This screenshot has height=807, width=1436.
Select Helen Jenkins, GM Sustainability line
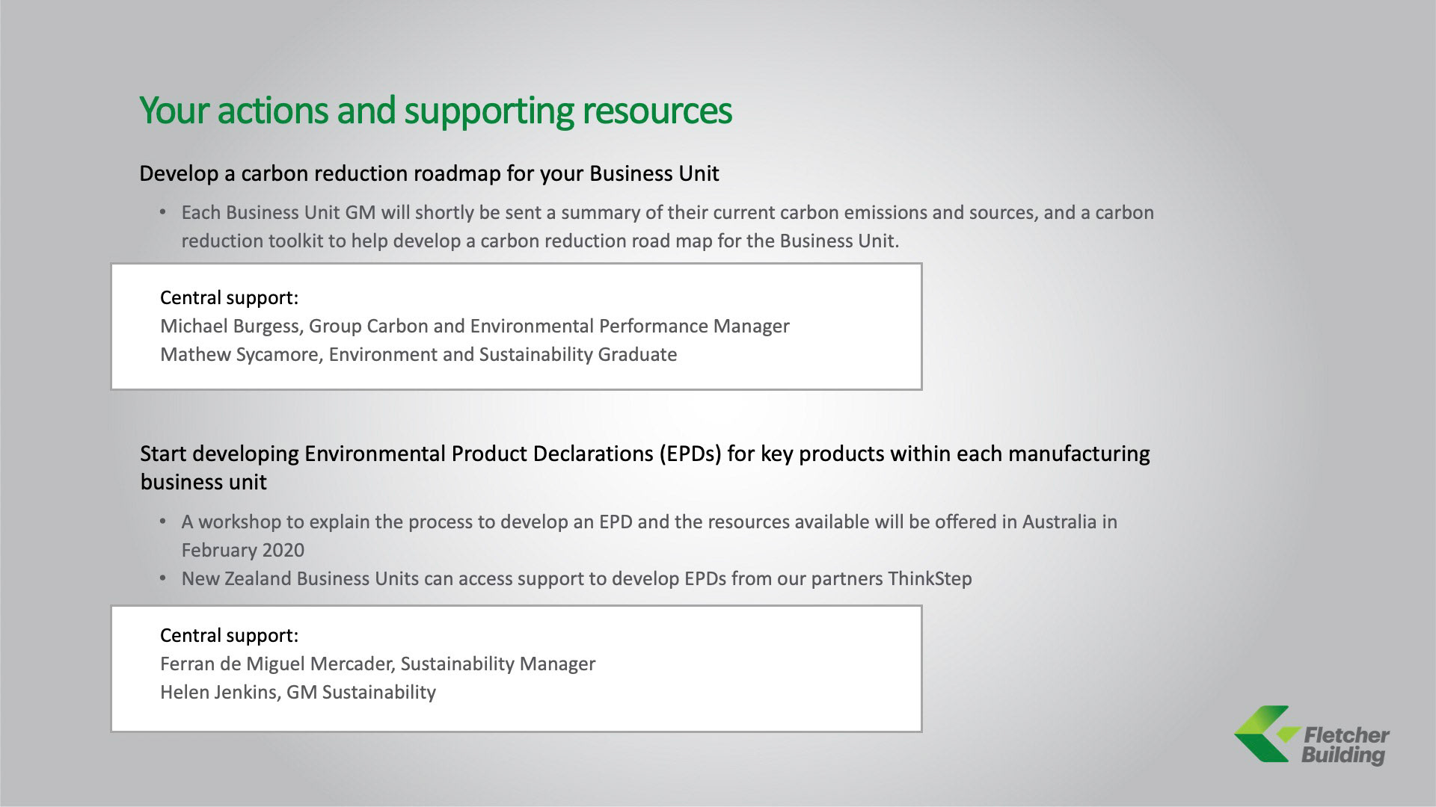pos(298,693)
